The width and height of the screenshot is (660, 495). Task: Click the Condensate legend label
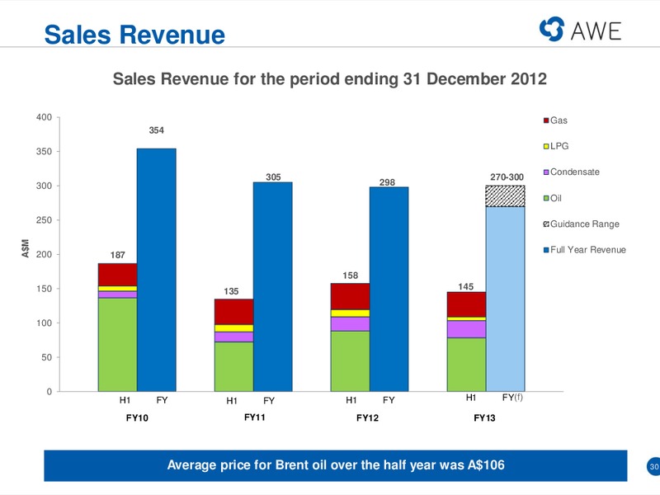coord(574,172)
